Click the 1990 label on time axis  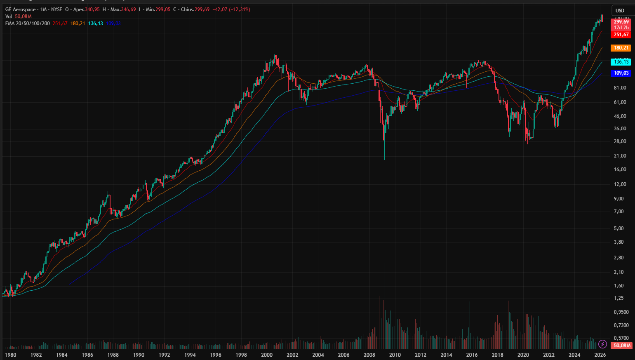coord(139,355)
